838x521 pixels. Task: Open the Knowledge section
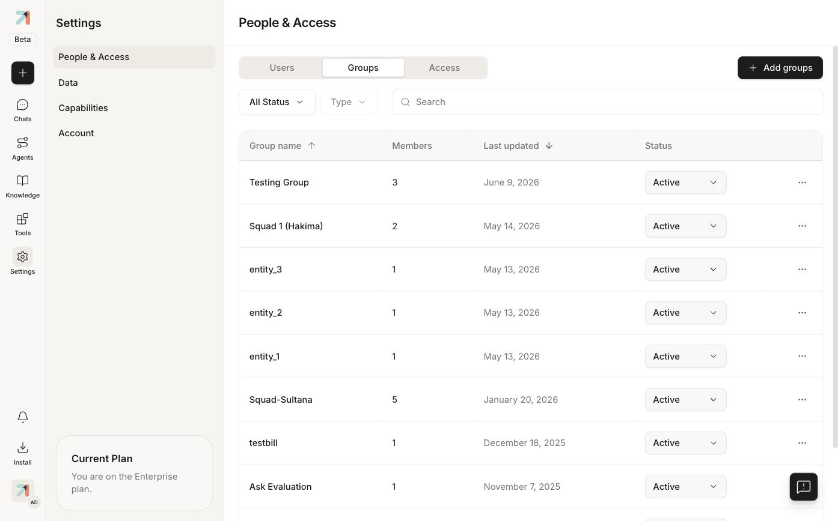pyautogui.click(x=22, y=187)
